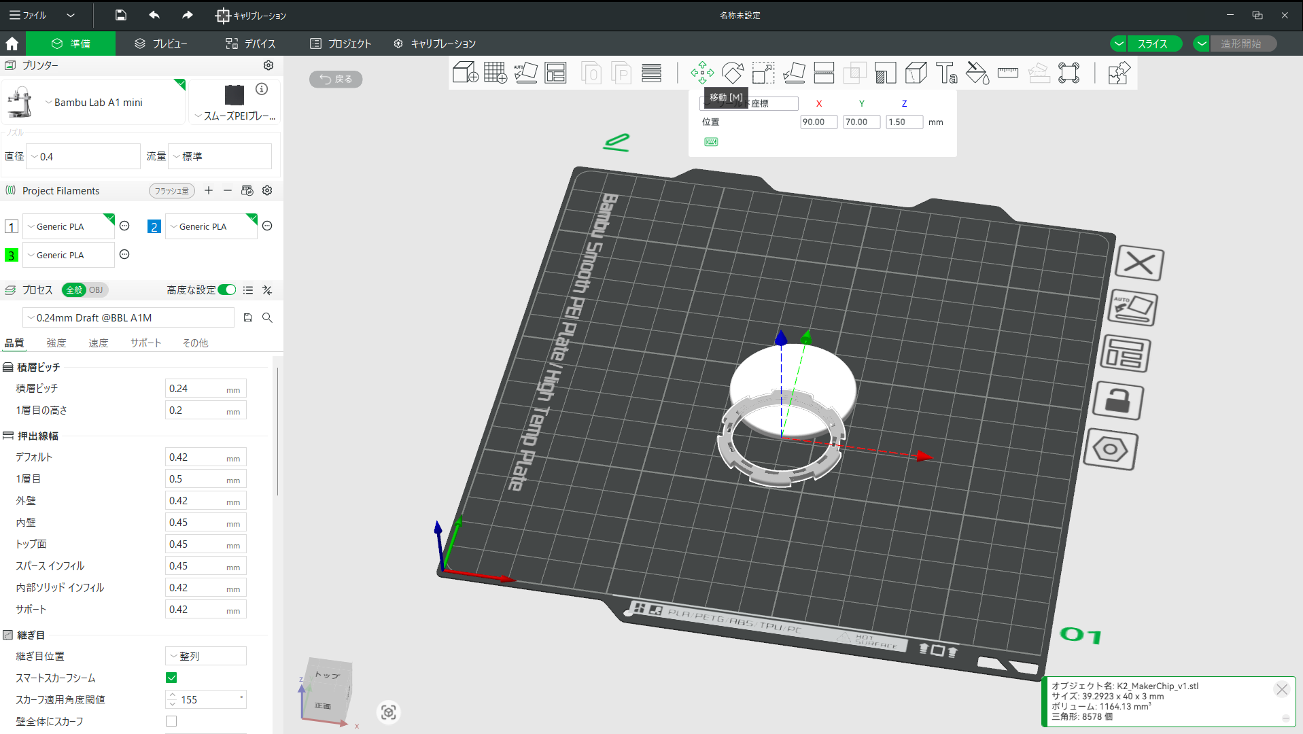Remove the plate with the X icon
The width and height of the screenshot is (1303, 734).
coord(1139,263)
